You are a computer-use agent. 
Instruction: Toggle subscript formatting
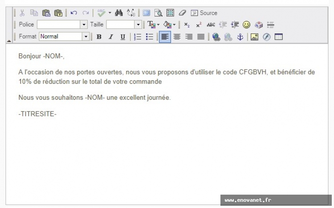[187, 25]
